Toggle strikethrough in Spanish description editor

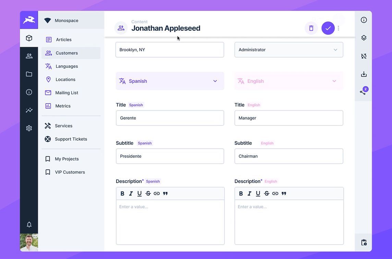(148, 193)
